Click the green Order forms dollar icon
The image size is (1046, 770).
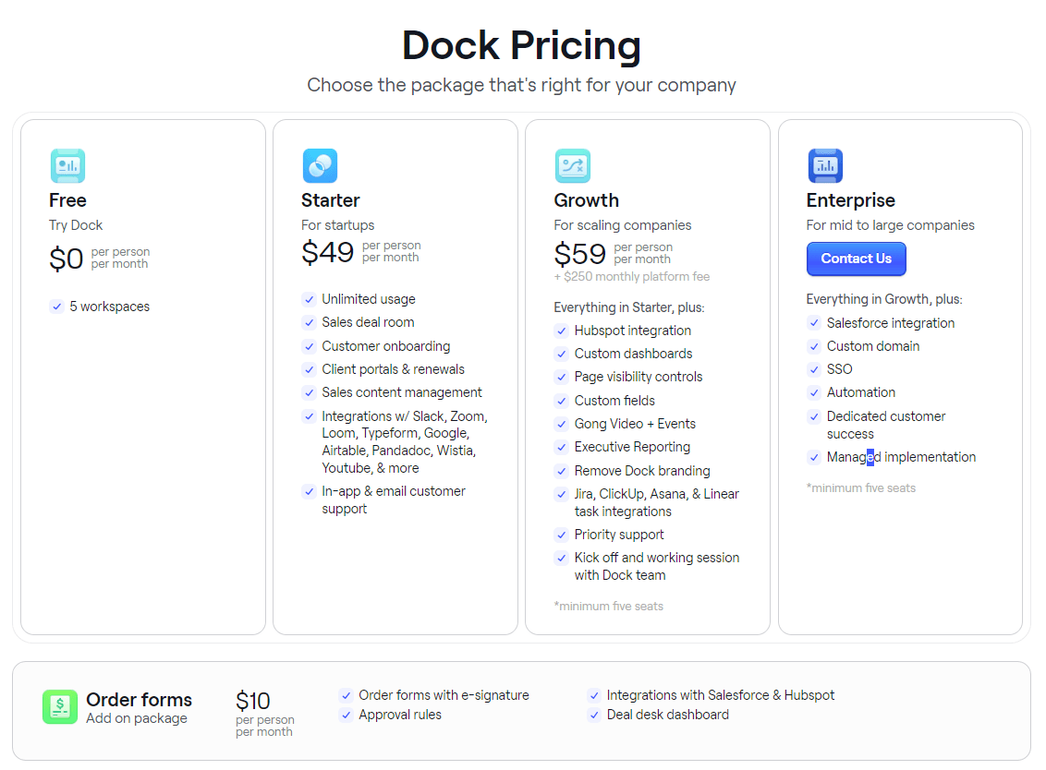click(60, 706)
